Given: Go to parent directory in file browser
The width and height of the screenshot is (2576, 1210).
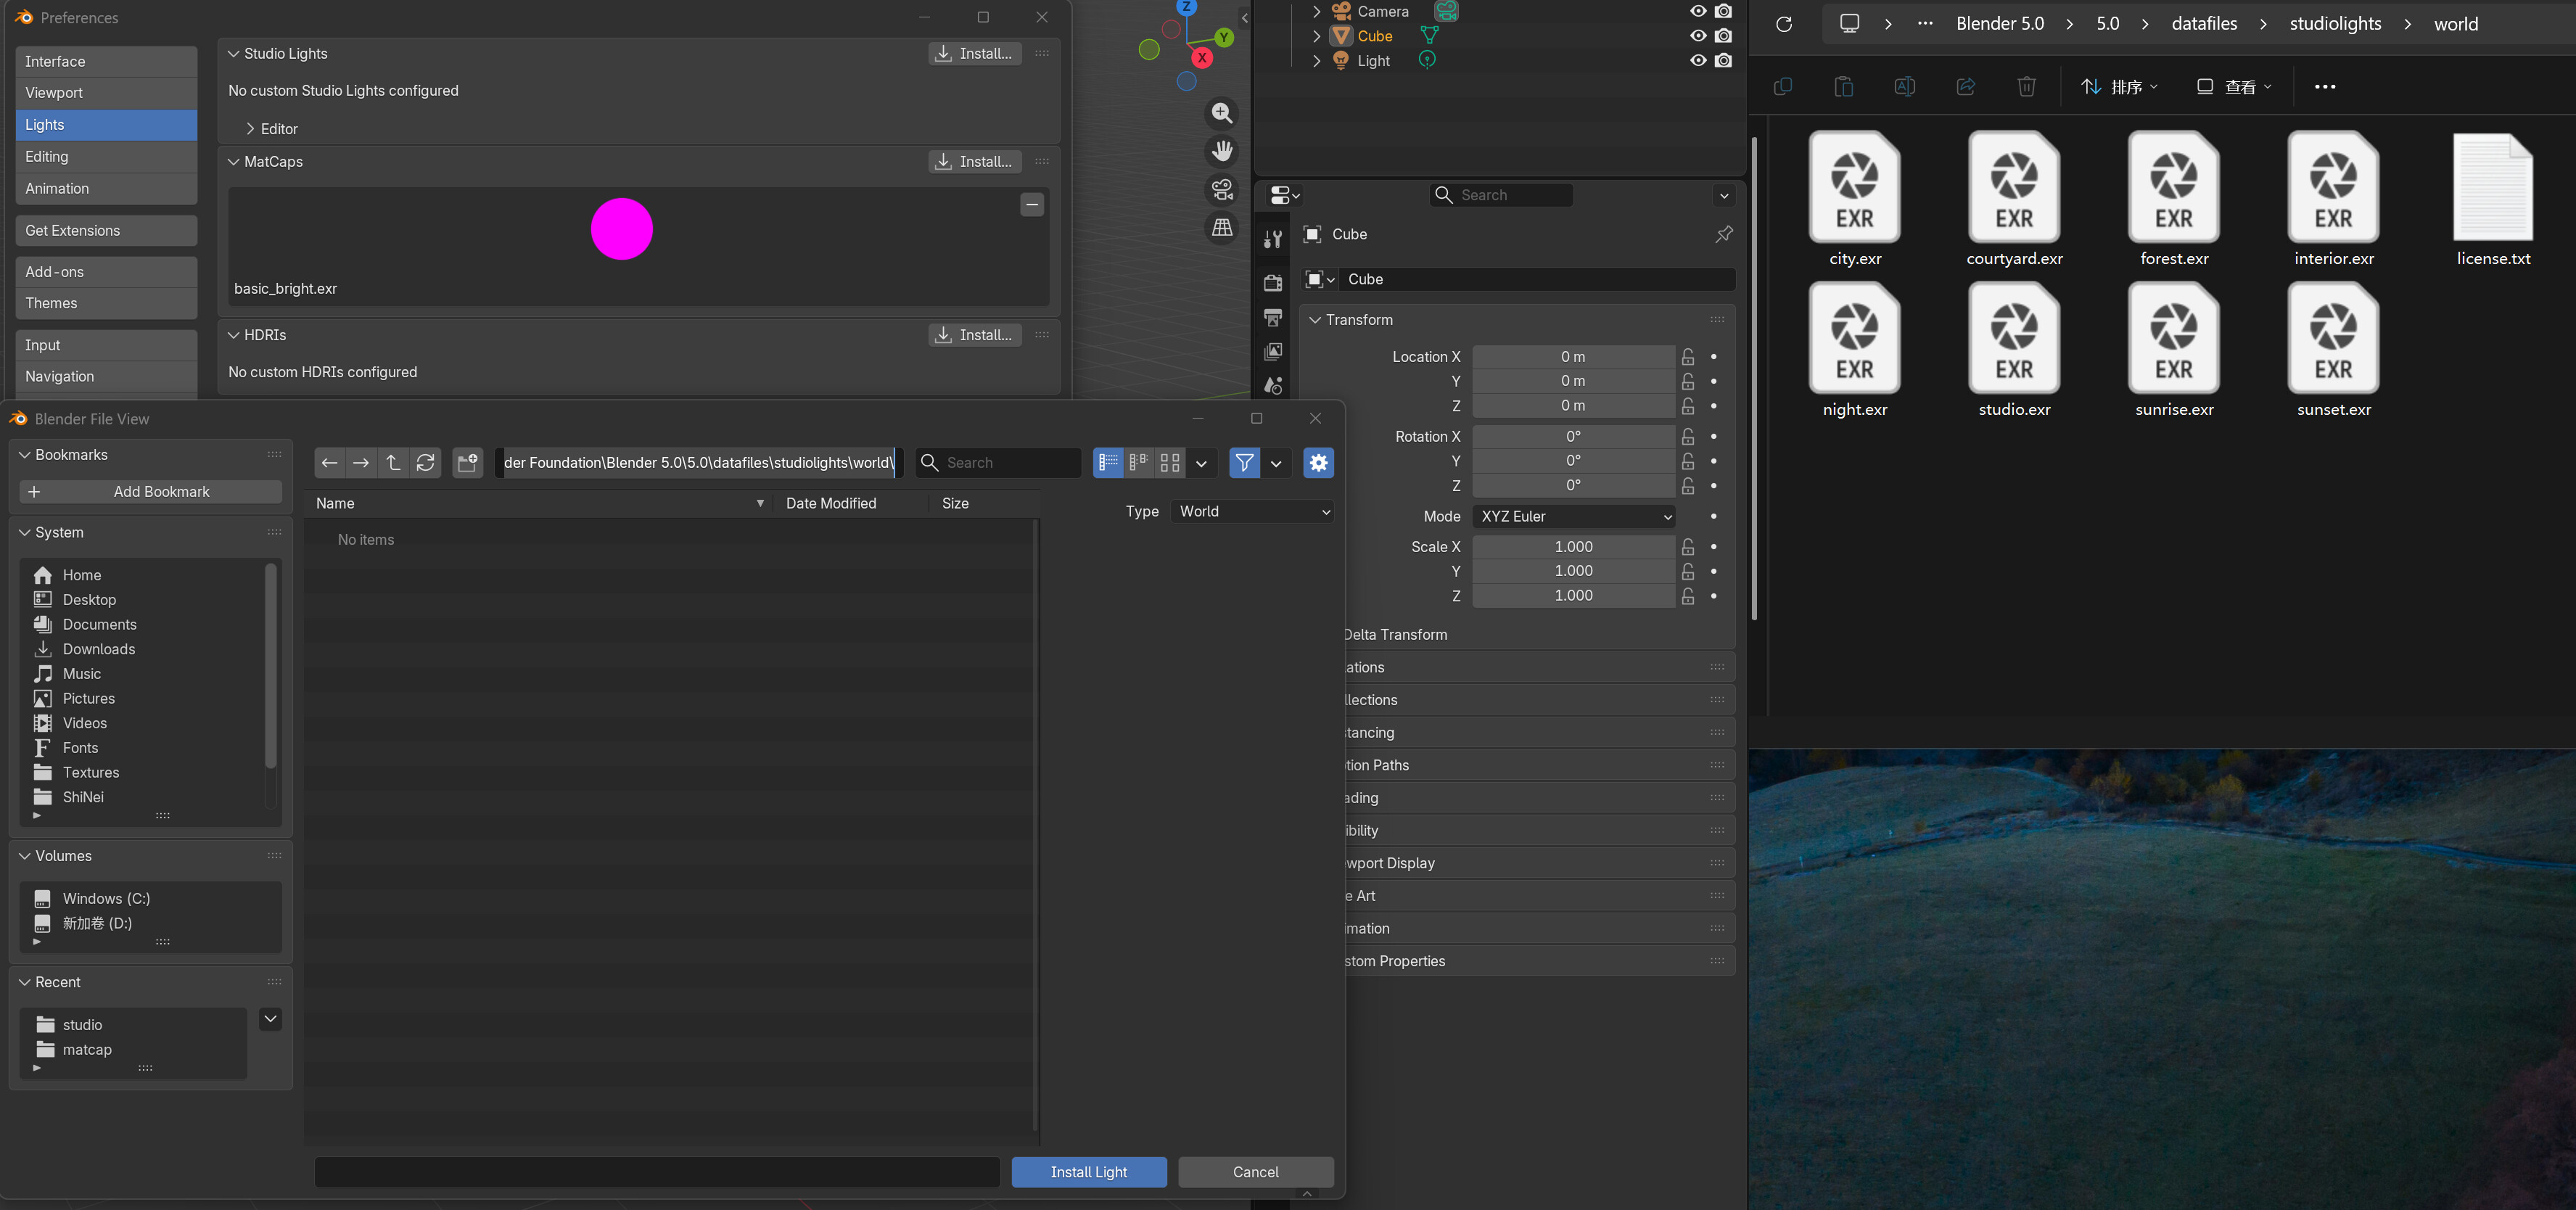Looking at the screenshot, I should pyautogui.click(x=393, y=463).
